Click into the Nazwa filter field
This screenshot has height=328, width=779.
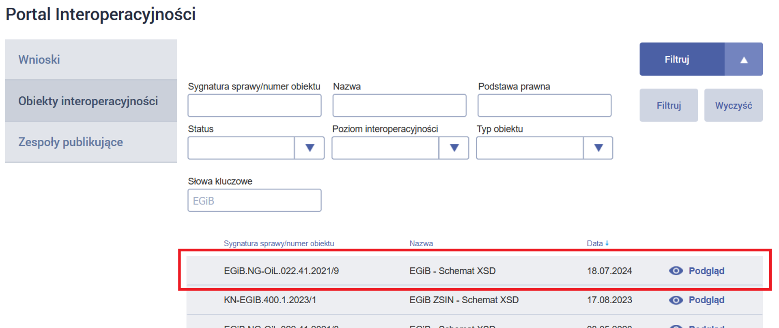tap(399, 106)
